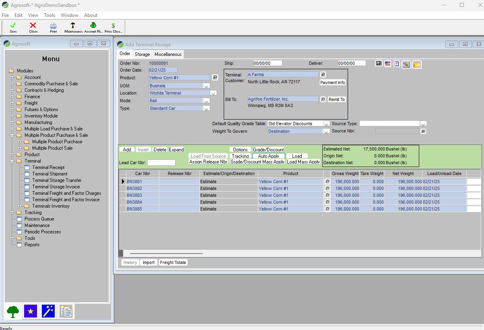The image size is (484, 330).
Task: Click product lookup icon in BN3885 row
Action: (x=327, y=209)
